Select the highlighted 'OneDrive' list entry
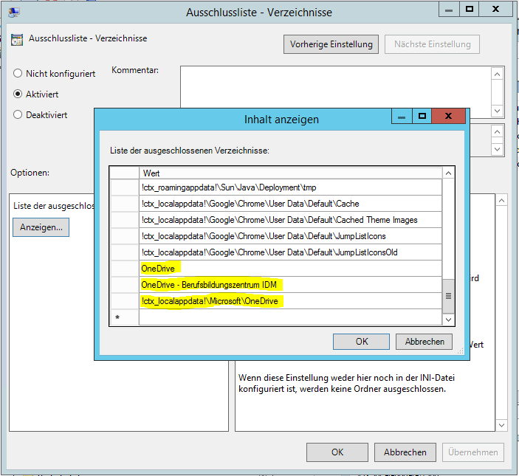519x476 pixels. [x=158, y=269]
